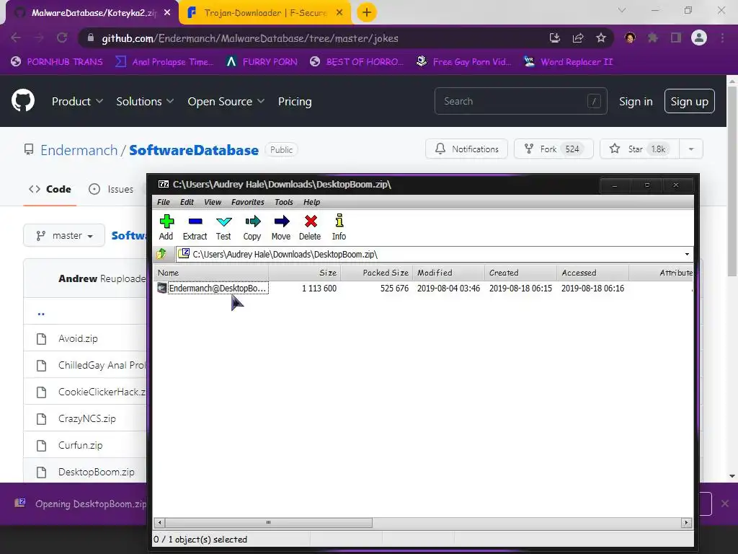The height and width of the screenshot is (554, 738).
Task: Open the SoftwareDatabase repository link
Action: coord(193,150)
